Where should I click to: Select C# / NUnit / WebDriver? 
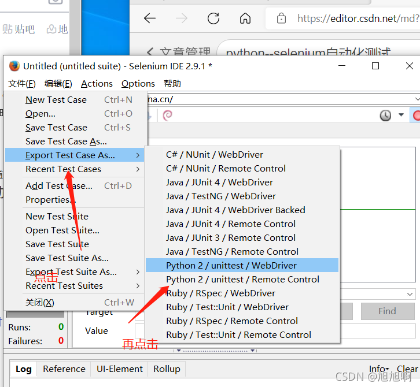242,155
